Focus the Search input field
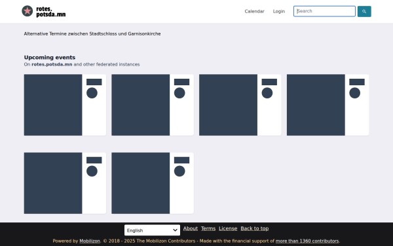 pos(324,11)
